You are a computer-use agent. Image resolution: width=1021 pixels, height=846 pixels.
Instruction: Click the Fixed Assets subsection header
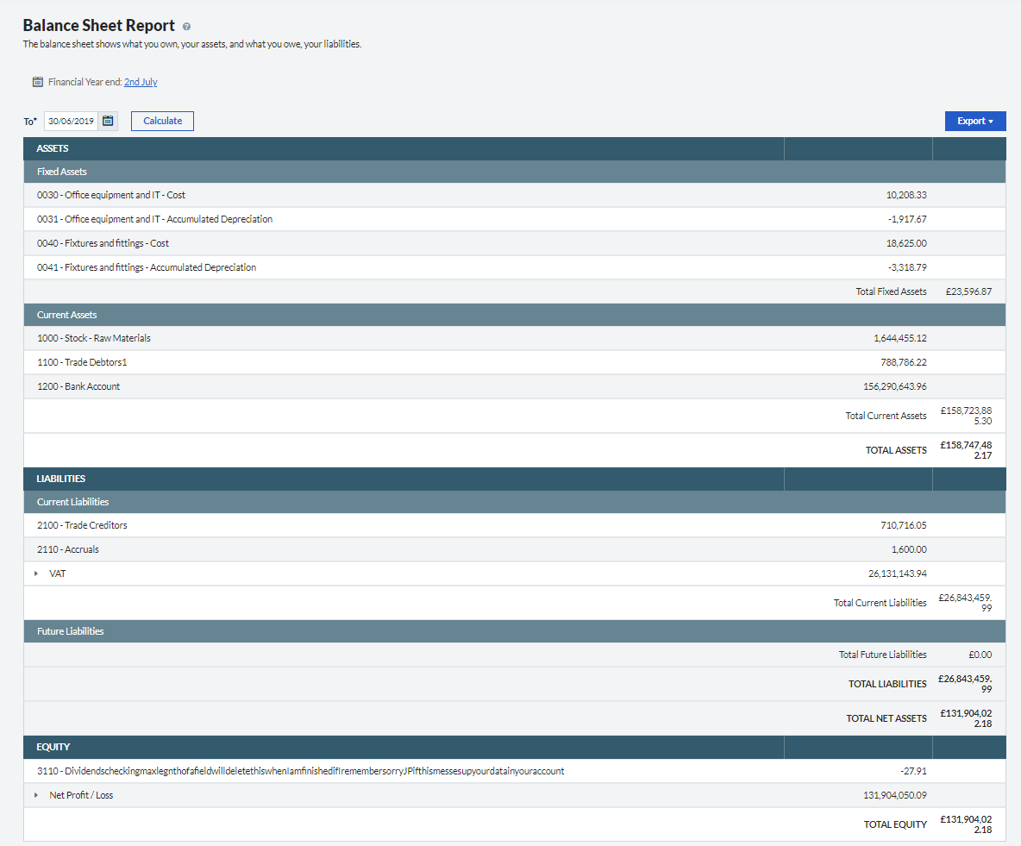click(62, 172)
